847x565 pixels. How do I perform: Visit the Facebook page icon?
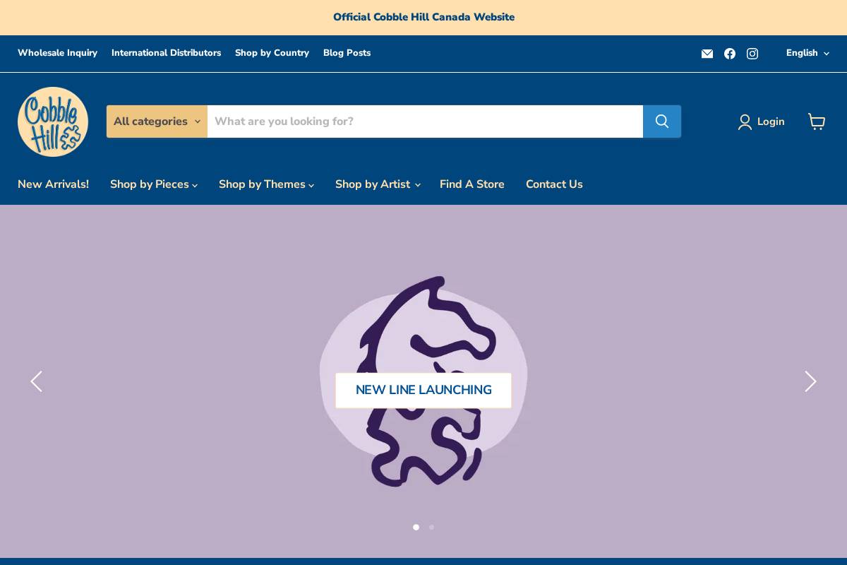point(730,54)
